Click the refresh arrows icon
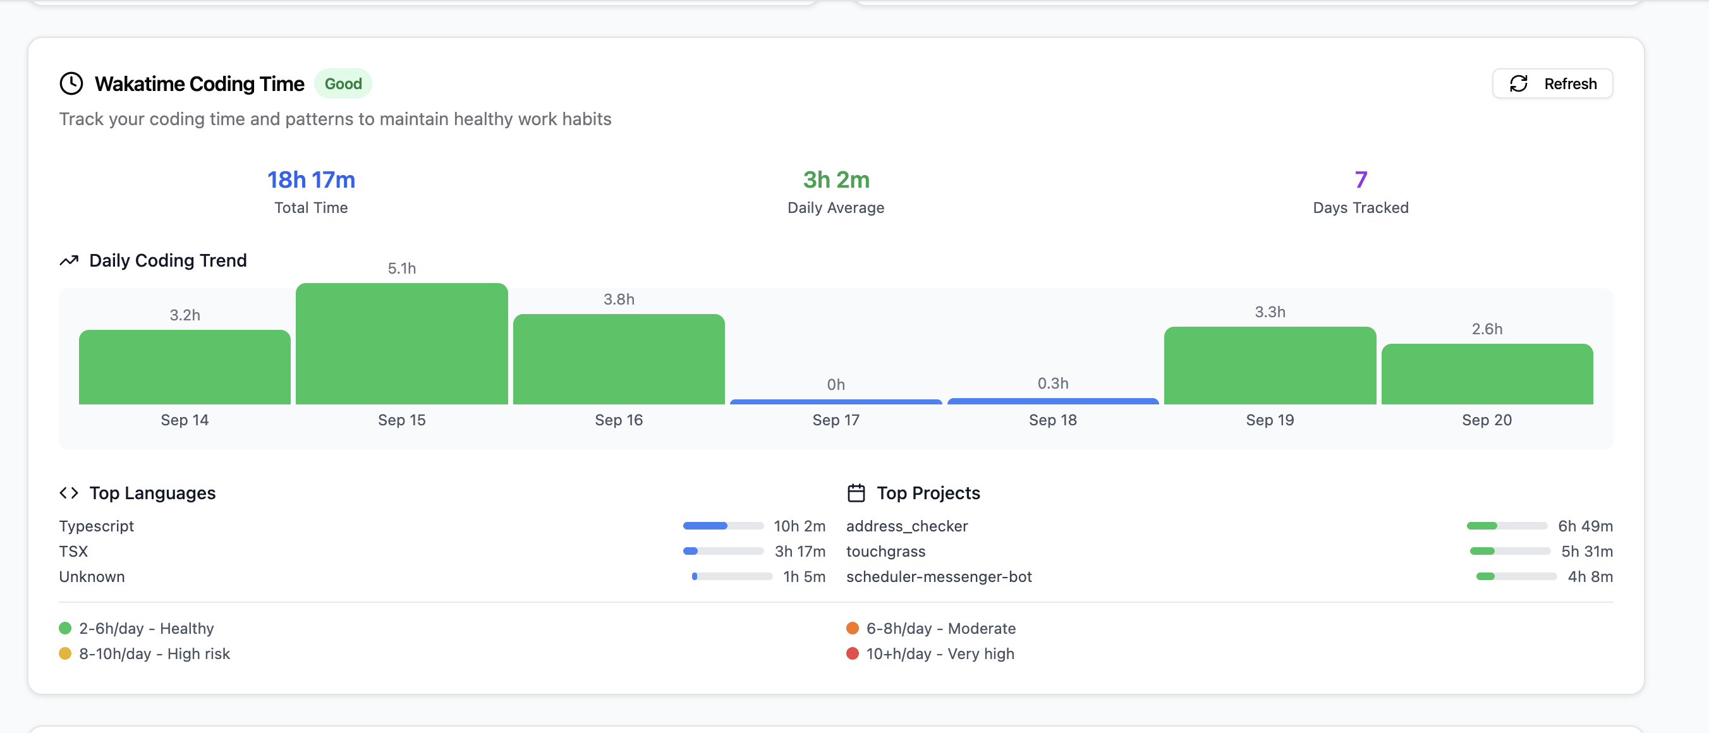 click(1519, 83)
